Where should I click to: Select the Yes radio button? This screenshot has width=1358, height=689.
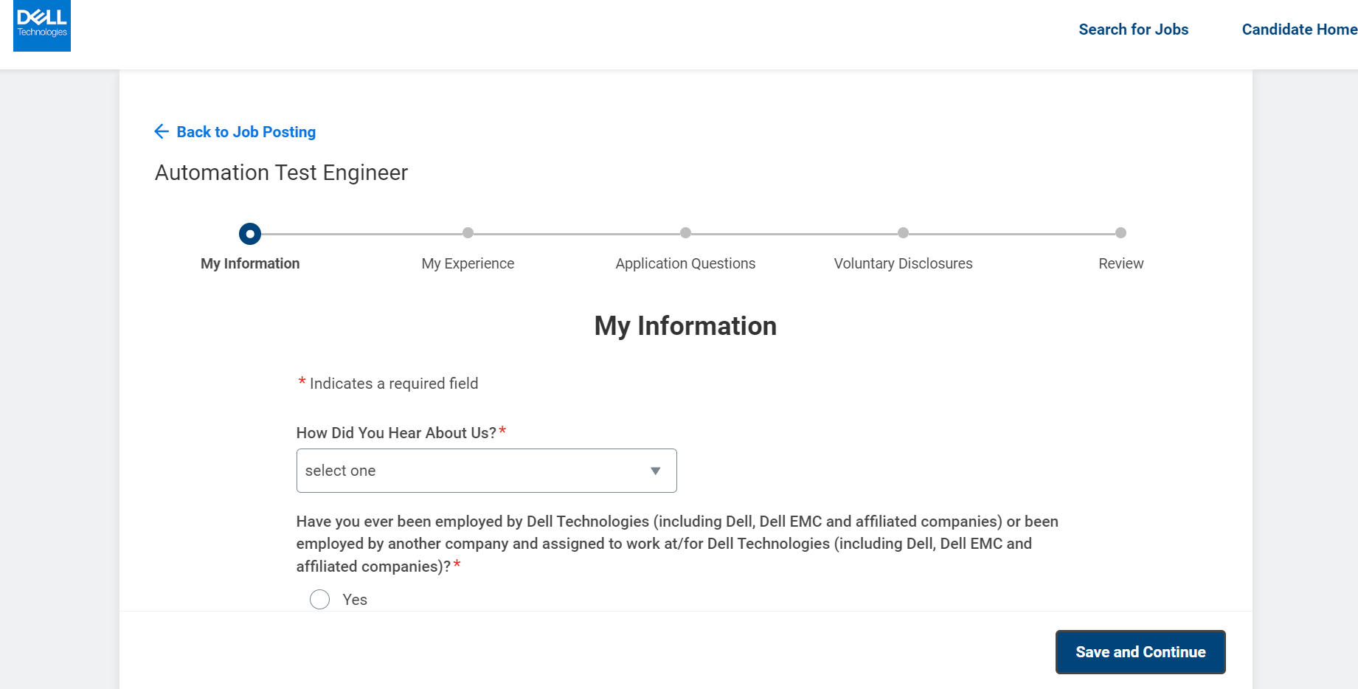319,599
